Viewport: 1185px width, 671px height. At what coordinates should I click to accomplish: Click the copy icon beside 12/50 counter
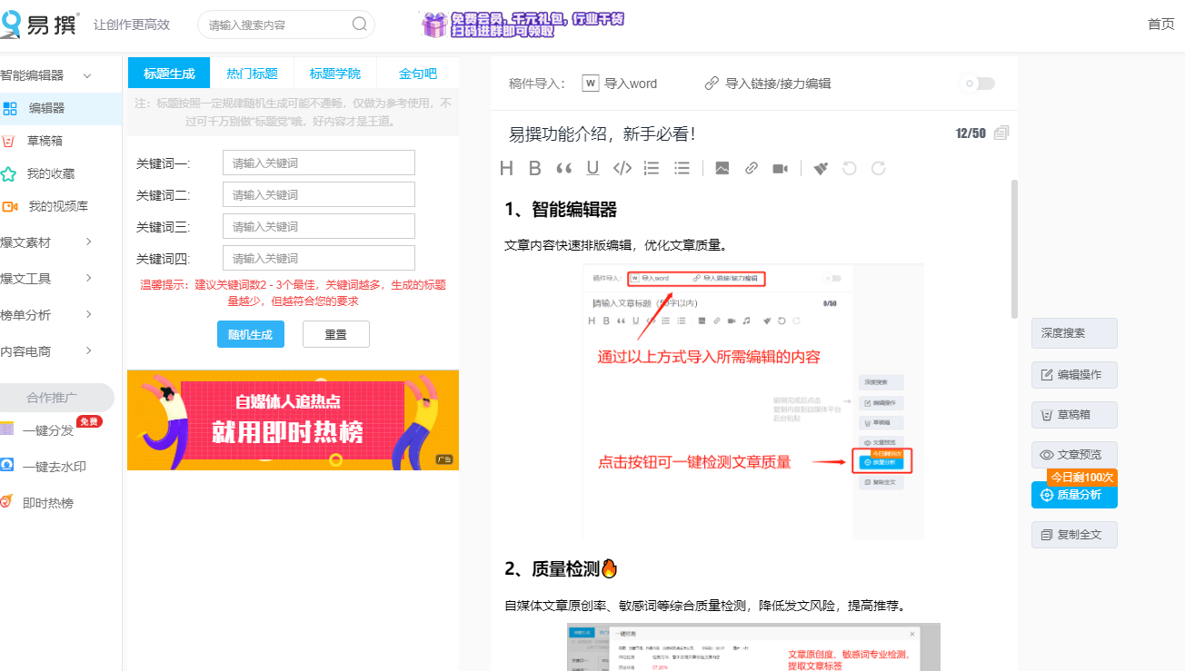tap(1001, 133)
